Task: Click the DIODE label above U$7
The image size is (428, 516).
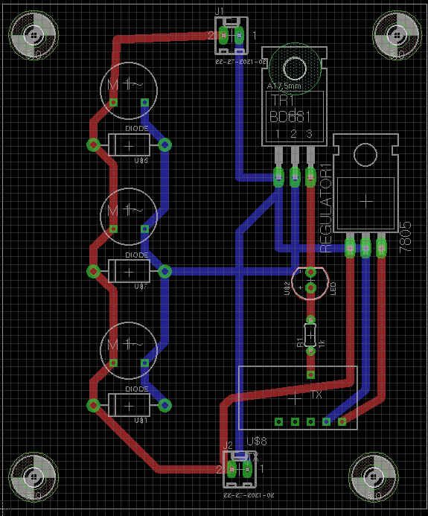Action: tap(137, 255)
